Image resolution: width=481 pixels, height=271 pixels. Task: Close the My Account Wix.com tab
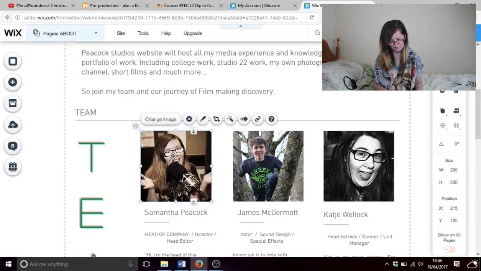(295, 6)
